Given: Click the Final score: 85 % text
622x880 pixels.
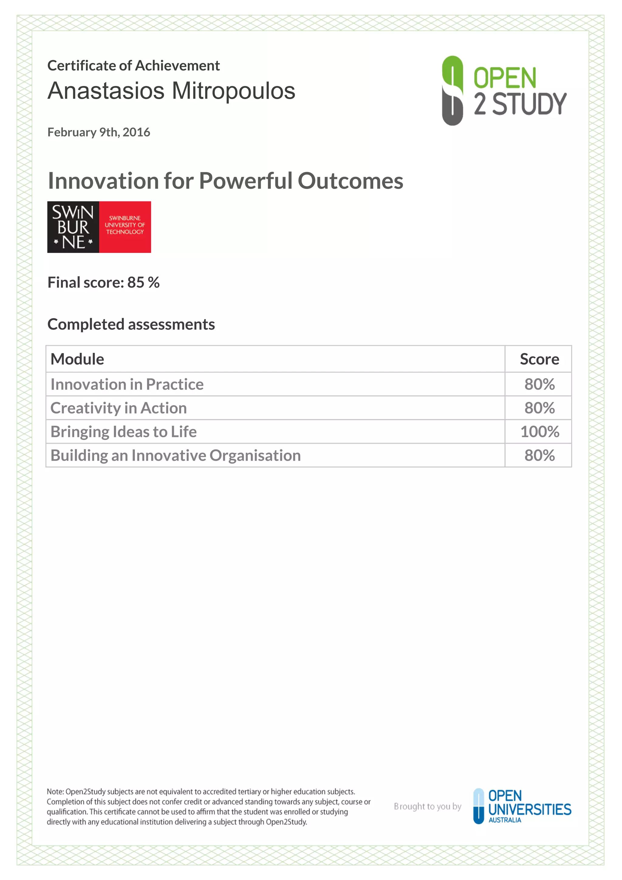Looking at the screenshot, I should 103,283.
